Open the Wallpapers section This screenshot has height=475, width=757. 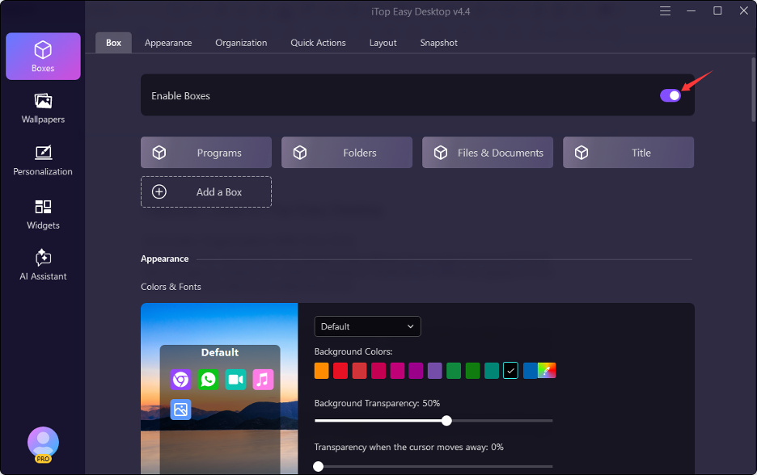[43, 108]
